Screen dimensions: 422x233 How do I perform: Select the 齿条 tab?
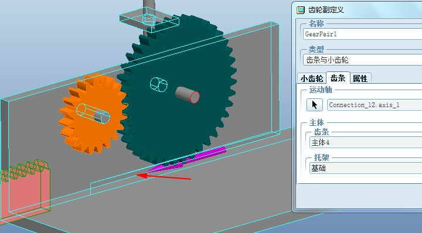pos(338,78)
